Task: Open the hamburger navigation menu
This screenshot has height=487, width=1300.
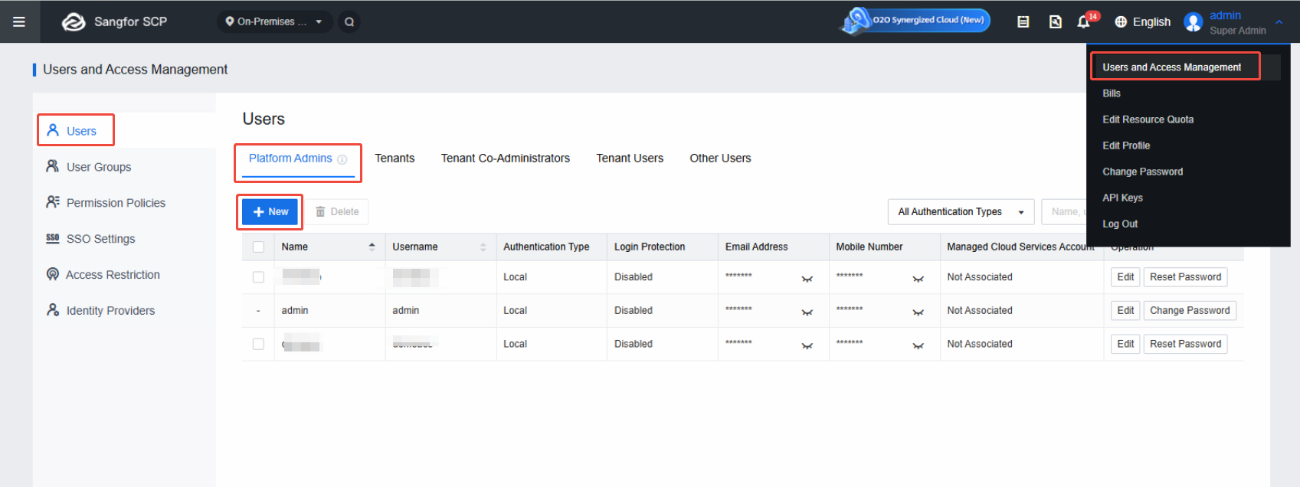Action: [19, 21]
